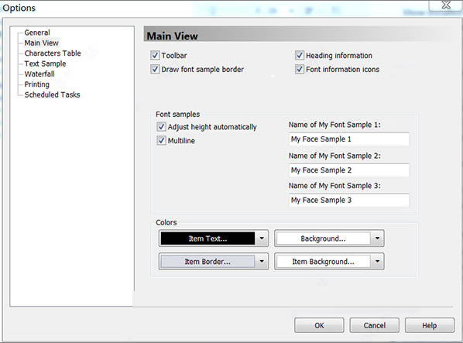This screenshot has width=463, height=343.
Task: Click the Cancel button
Action: pos(375,325)
